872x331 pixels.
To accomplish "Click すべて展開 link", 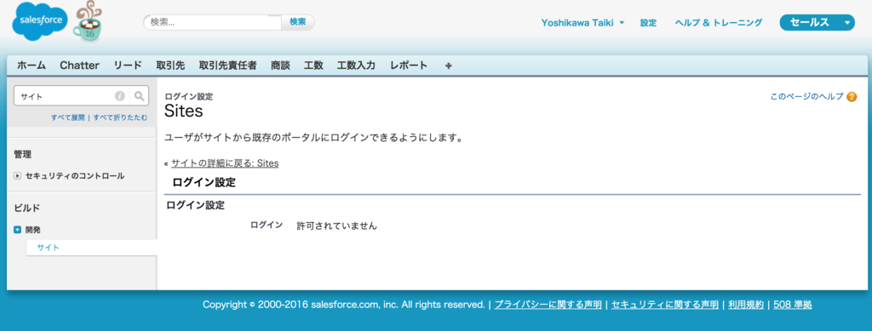I will (x=68, y=117).
